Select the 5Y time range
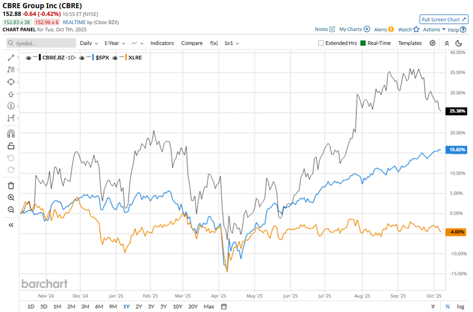The image size is (473, 312). click(x=164, y=306)
